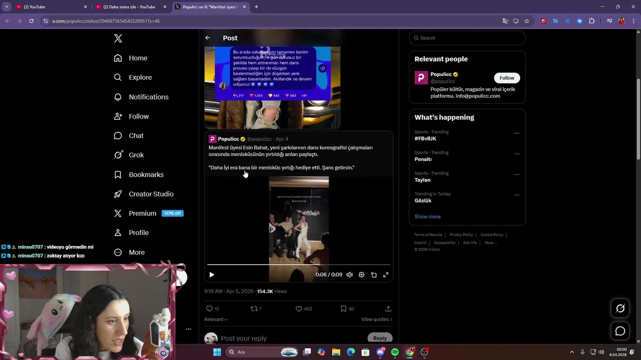Toggle picture-in-picture on the video
This screenshot has height=360, width=641.
coord(374,274)
